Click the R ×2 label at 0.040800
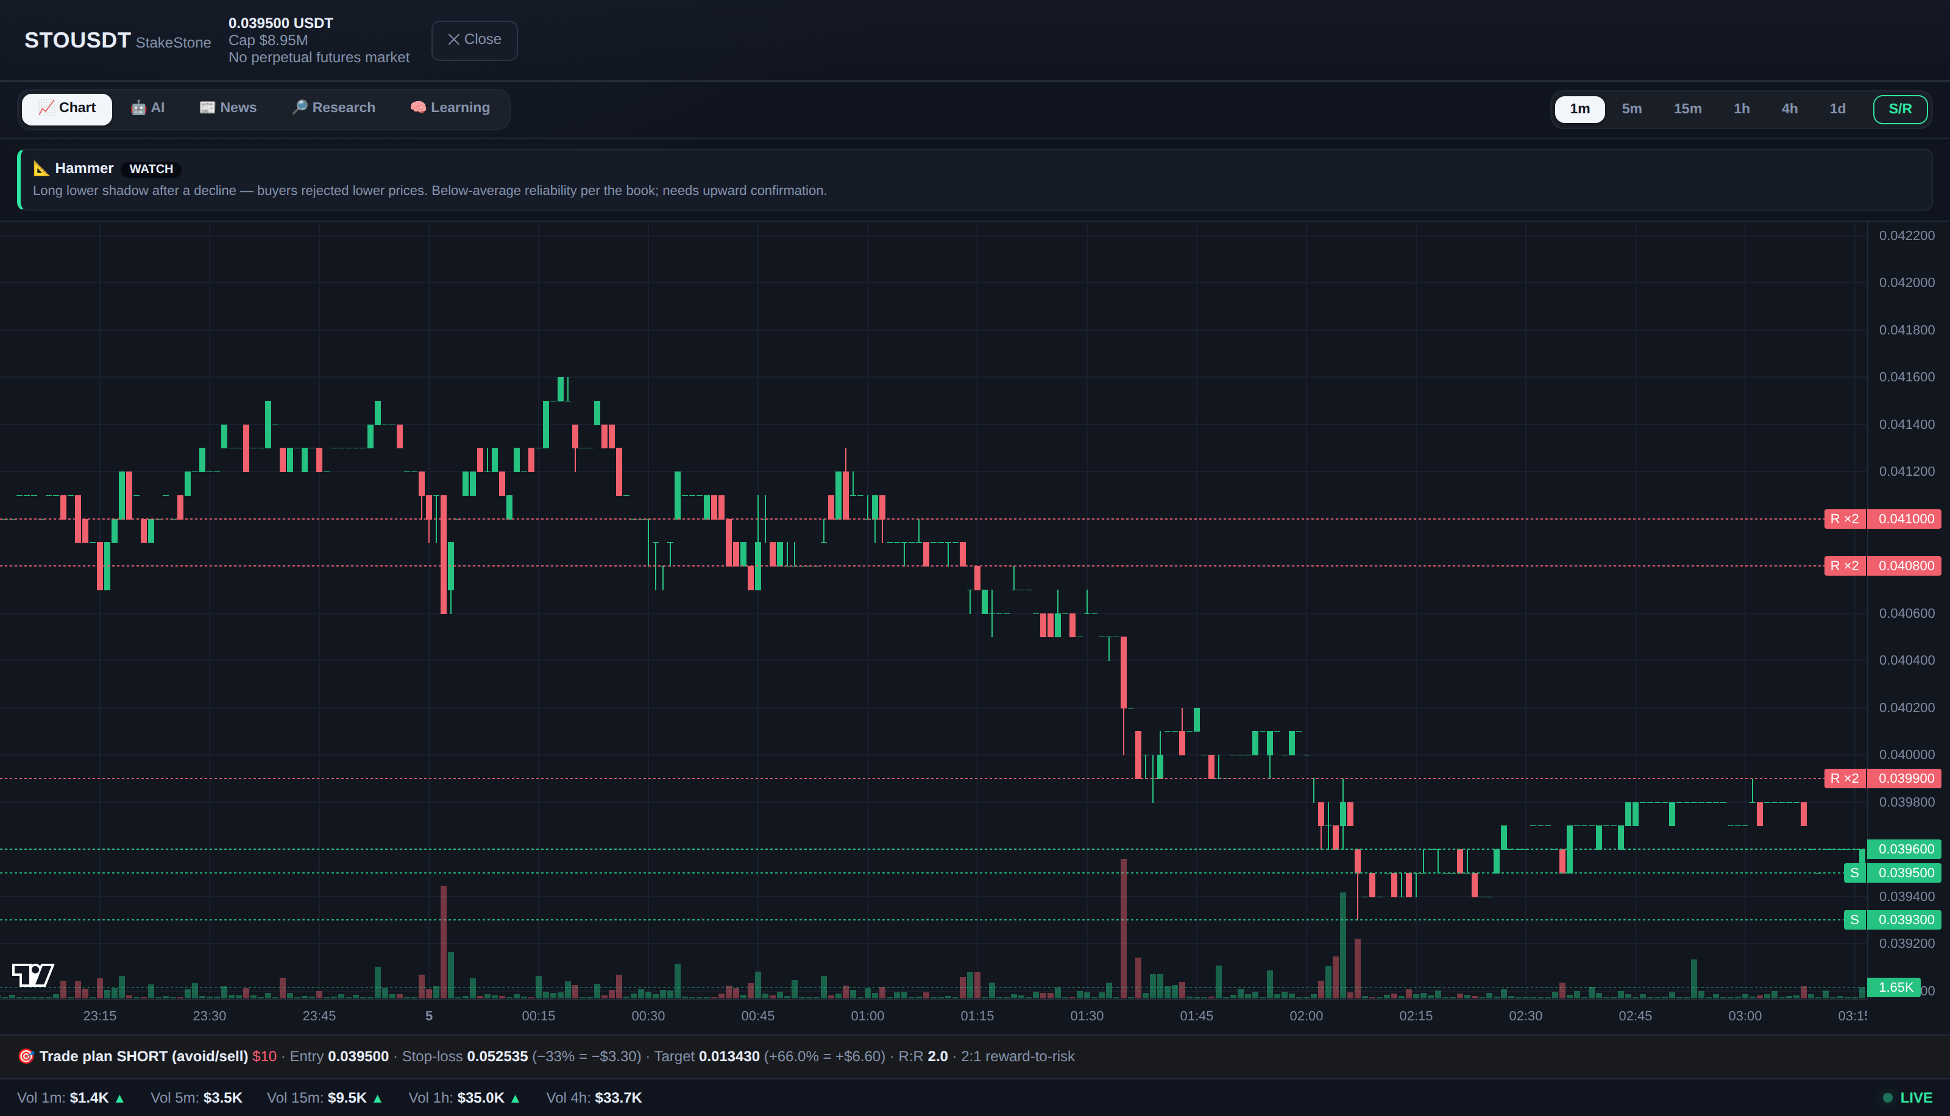Screen dimensions: 1950x1116 [x=1844, y=566]
